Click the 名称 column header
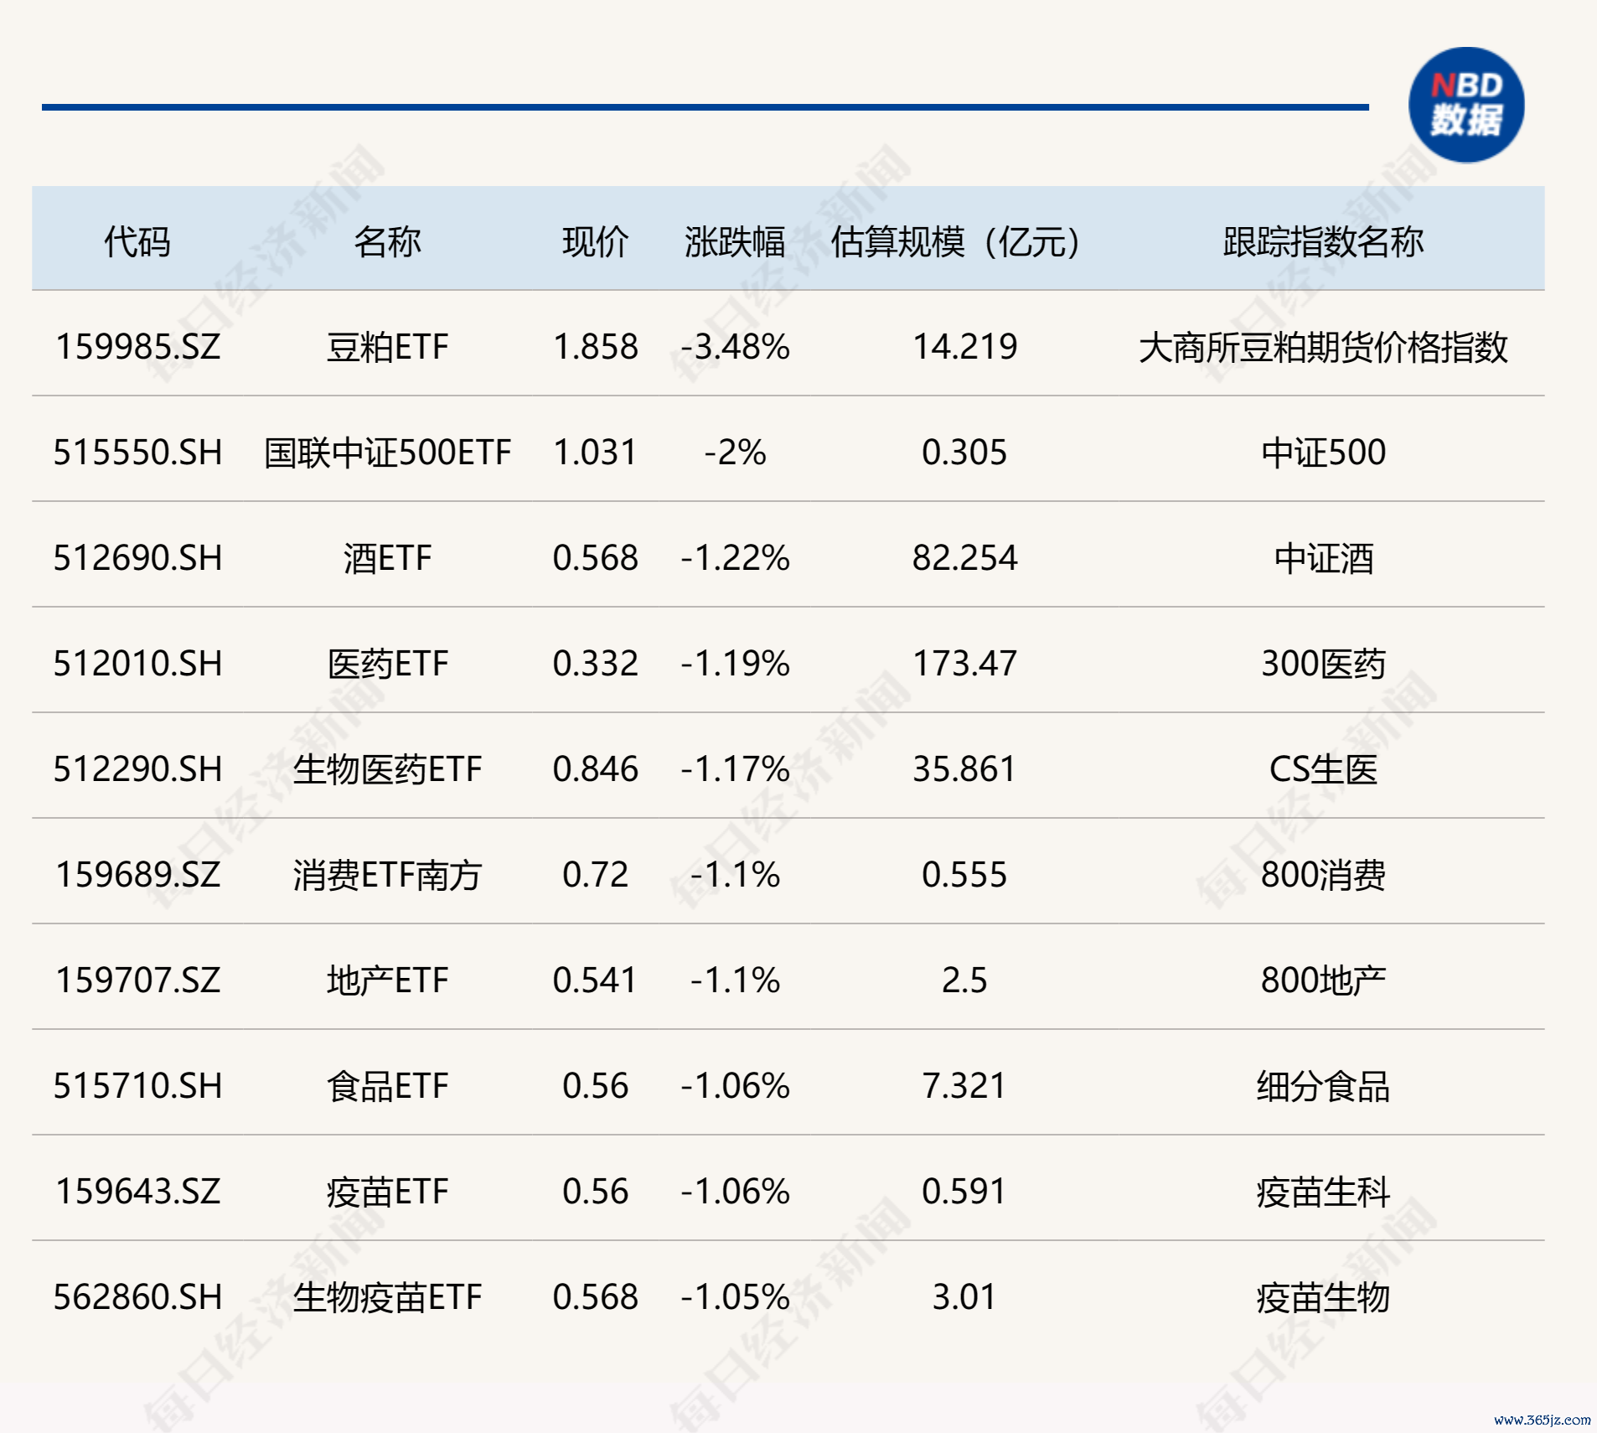1597x1433 pixels. tap(387, 241)
